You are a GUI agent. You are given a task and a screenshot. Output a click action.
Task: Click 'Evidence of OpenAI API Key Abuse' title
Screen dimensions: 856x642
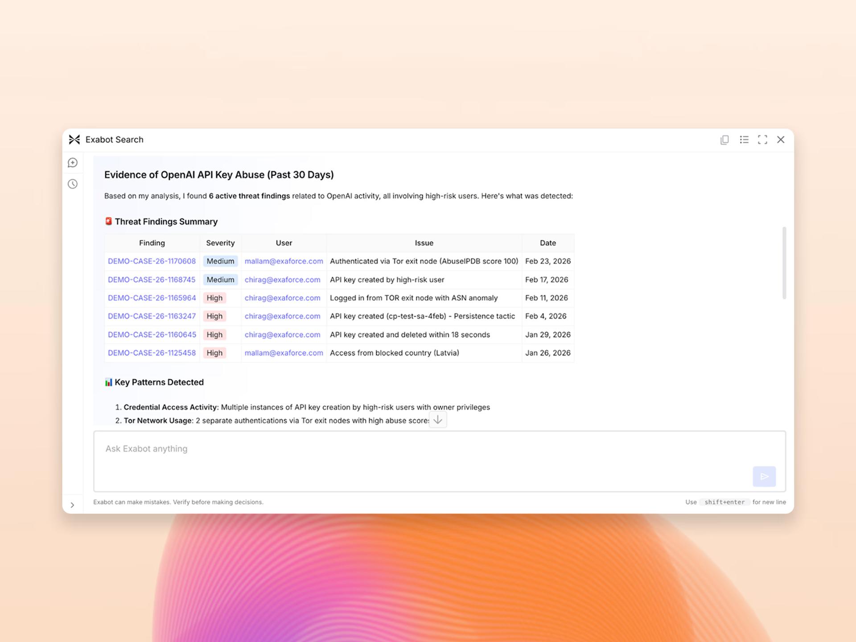tap(219, 175)
